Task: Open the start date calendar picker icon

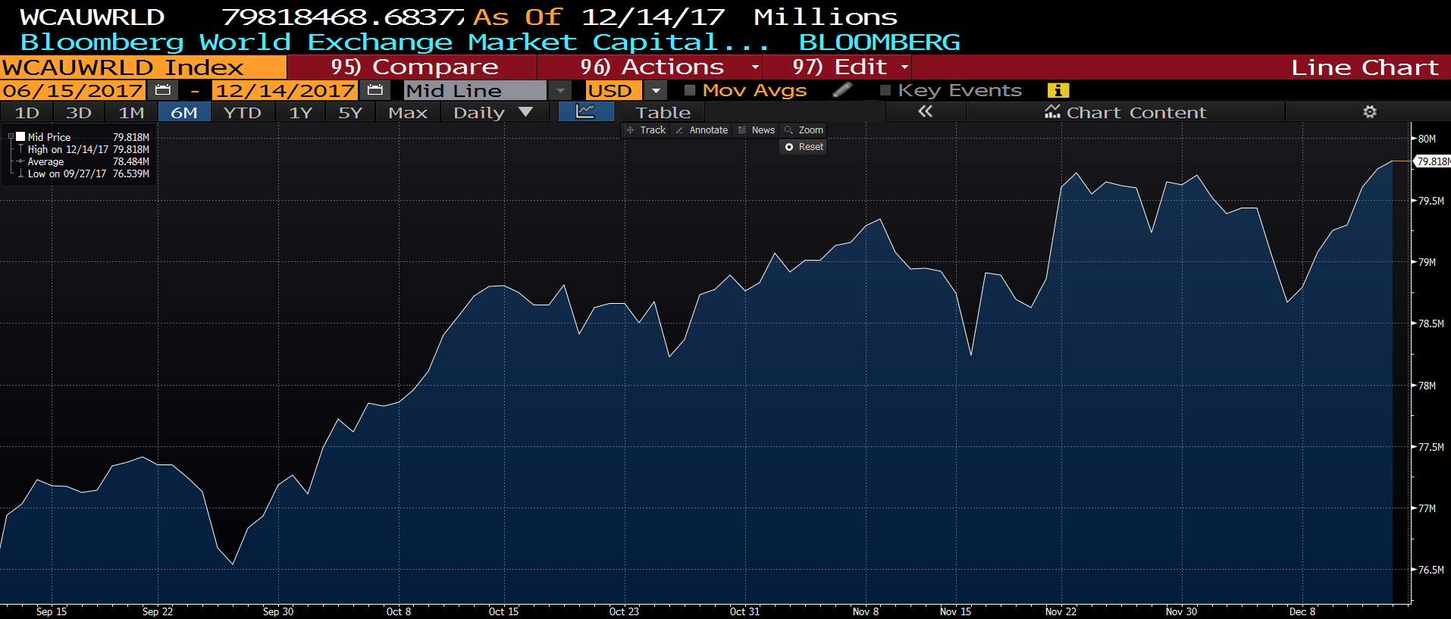Action: pos(162,90)
